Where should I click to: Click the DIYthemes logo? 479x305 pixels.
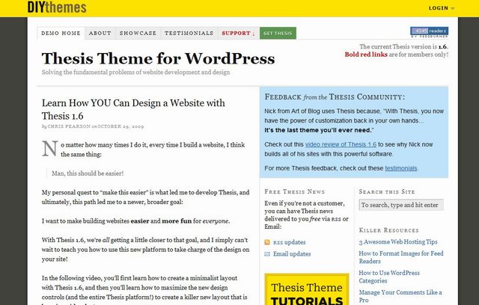click(57, 7)
